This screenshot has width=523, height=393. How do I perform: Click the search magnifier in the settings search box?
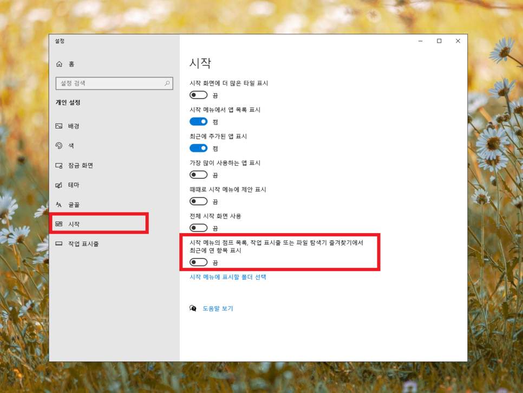tap(167, 83)
